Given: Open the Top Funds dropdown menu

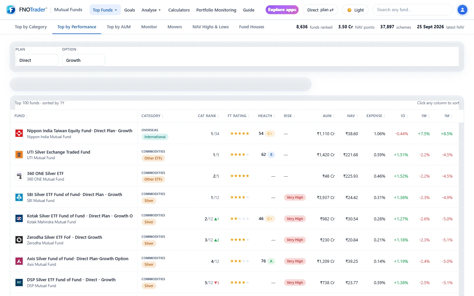Looking at the screenshot, I should click(105, 10).
